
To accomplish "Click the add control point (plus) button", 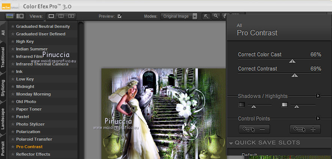I will pos(305,129).
